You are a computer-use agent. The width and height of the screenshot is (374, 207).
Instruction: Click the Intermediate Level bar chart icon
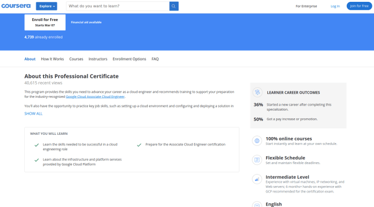point(257,179)
